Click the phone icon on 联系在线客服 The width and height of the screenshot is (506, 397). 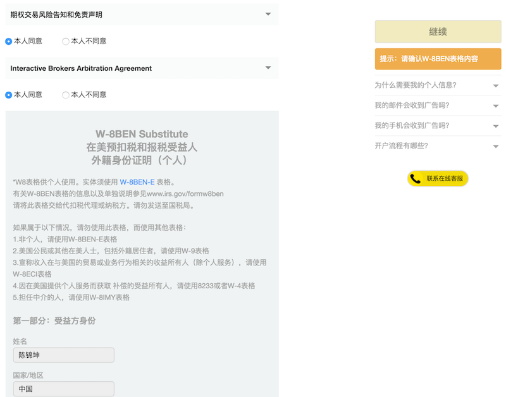point(416,179)
